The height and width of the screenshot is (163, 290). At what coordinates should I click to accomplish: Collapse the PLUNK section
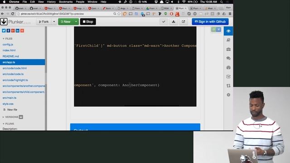tap(8, 124)
